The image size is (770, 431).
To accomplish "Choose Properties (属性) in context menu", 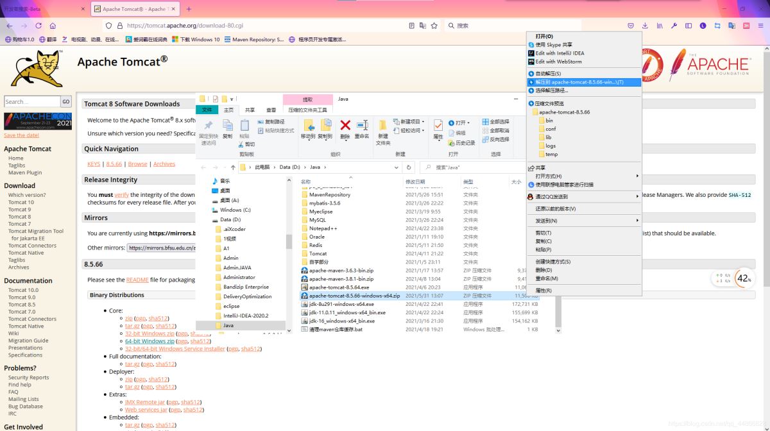I will [x=584, y=291].
